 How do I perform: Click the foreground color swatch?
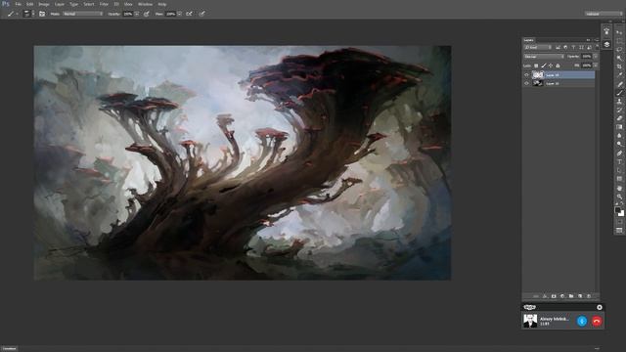(617, 210)
